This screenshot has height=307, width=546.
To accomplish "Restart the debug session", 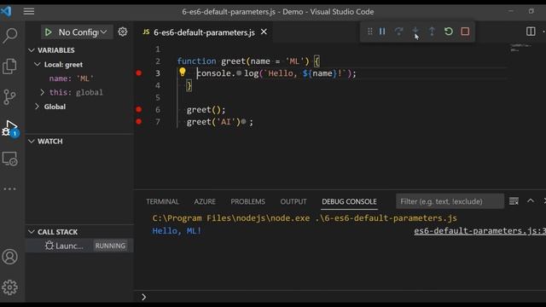I will point(449,32).
